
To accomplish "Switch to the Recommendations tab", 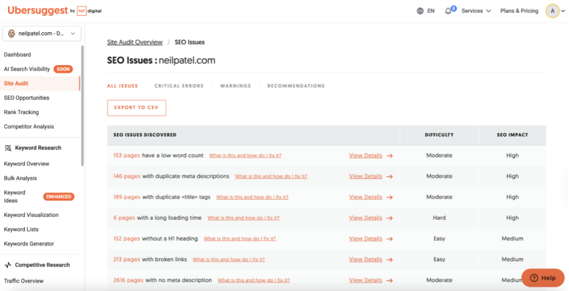I will (x=296, y=86).
